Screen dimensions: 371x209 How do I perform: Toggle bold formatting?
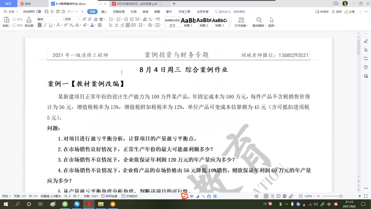tap(39, 25)
